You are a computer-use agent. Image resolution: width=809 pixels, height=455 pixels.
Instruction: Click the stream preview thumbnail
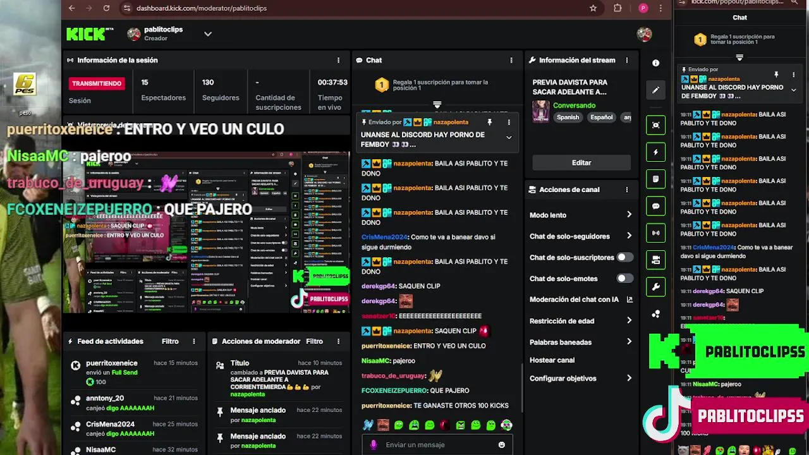click(207, 232)
